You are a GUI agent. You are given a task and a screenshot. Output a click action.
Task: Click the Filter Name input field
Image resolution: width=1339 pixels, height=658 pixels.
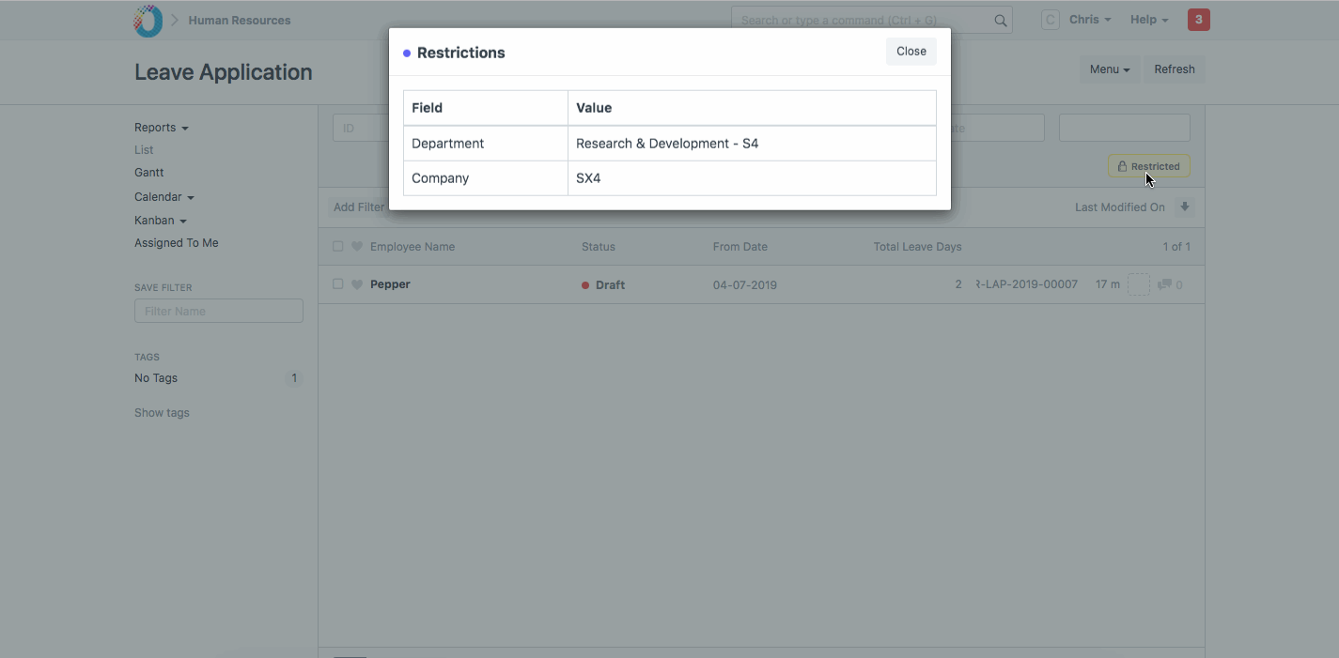pyautogui.click(x=218, y=311)
